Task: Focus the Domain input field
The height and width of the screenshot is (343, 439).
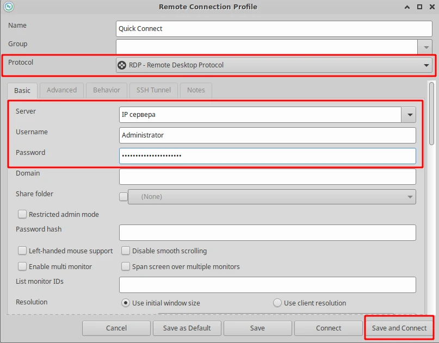Action: pos(267,177)
